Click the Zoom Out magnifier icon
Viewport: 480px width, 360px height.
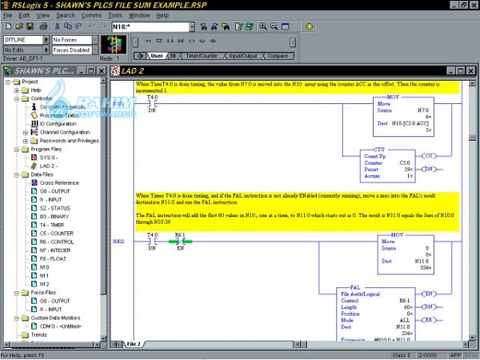click(274, 26)
